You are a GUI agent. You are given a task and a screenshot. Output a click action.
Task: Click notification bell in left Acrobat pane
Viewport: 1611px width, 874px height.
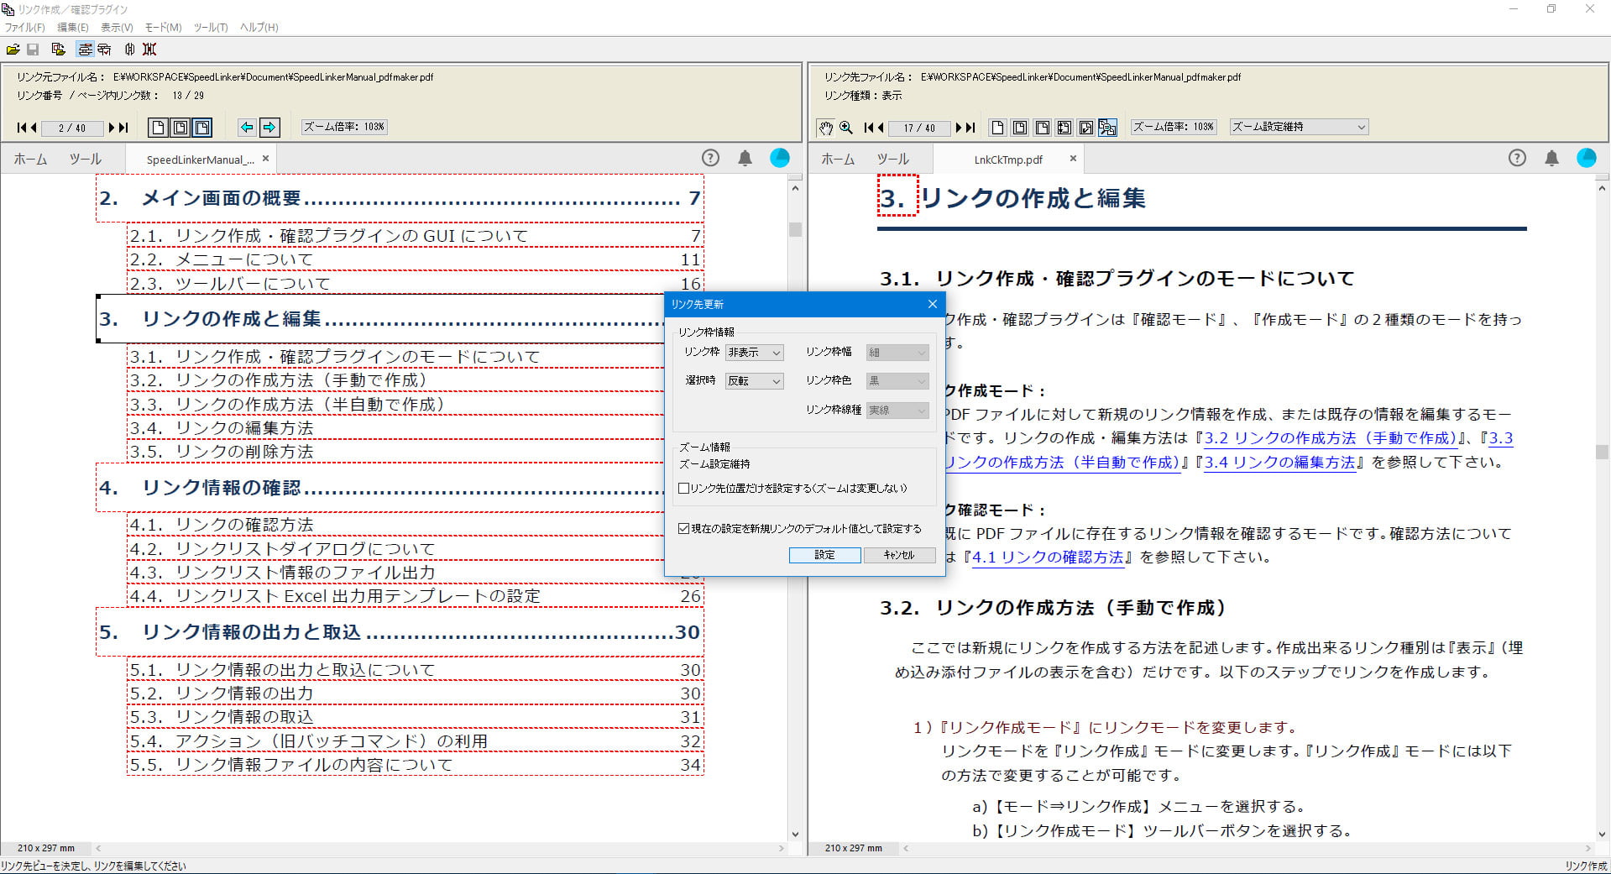[x=745, y=158]
